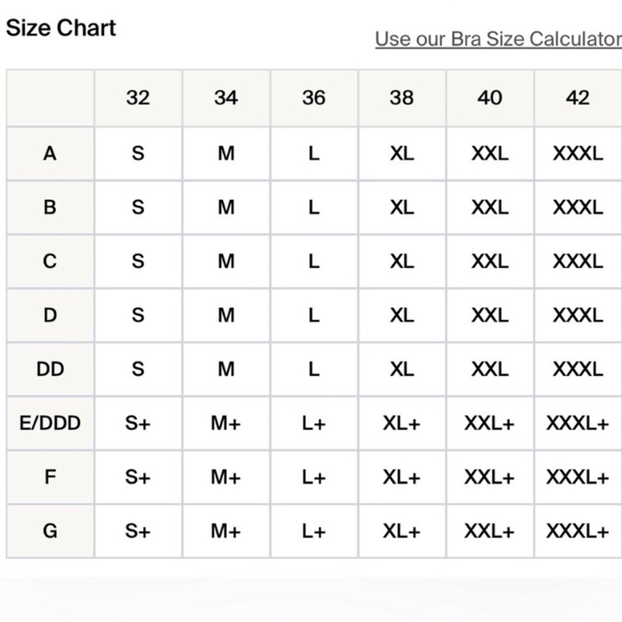The height and width of the screenshot is (622, 622).
Task: Select the E/DDD cup row label
Action: point(50,423)
